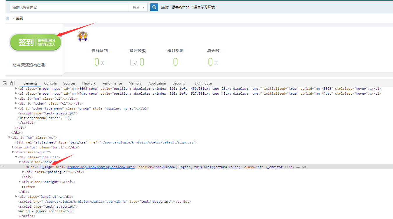This screenshot has width=393, height=219.
Task: Open the jquery18.js script src link
Action: (x=84, y=202)
